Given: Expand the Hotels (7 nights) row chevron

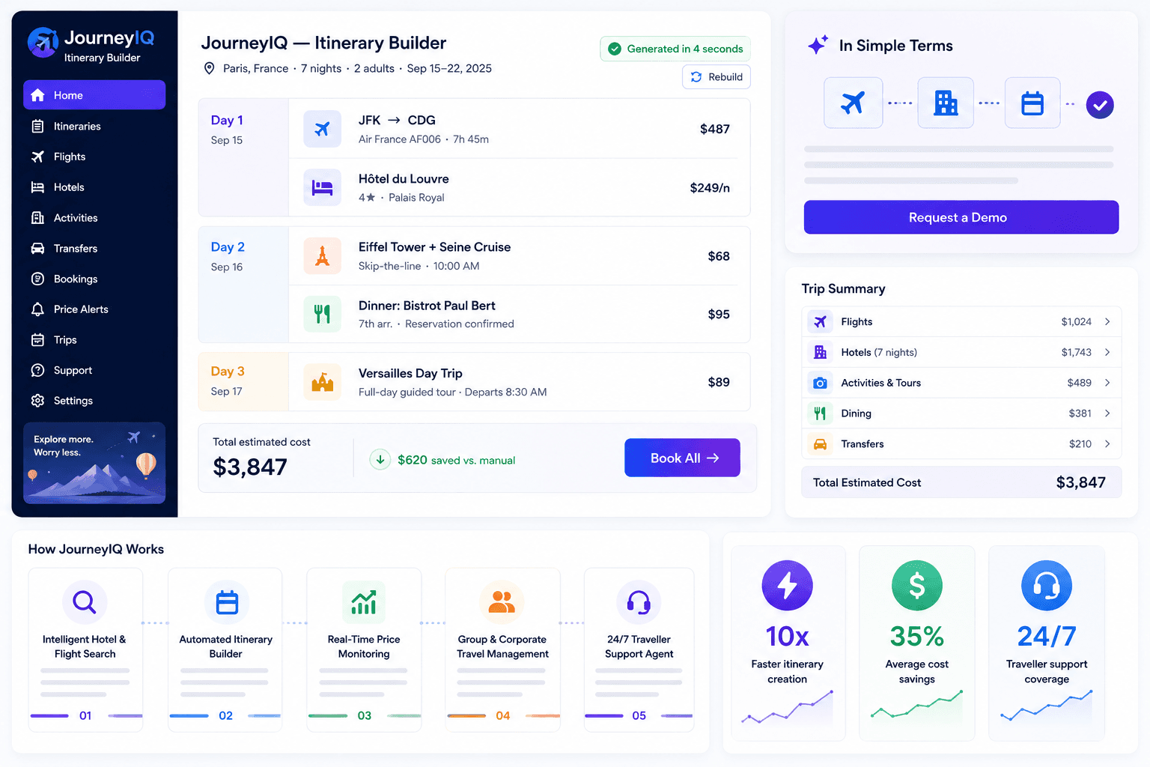Looking at the screenshot, I should (1107, 352).
